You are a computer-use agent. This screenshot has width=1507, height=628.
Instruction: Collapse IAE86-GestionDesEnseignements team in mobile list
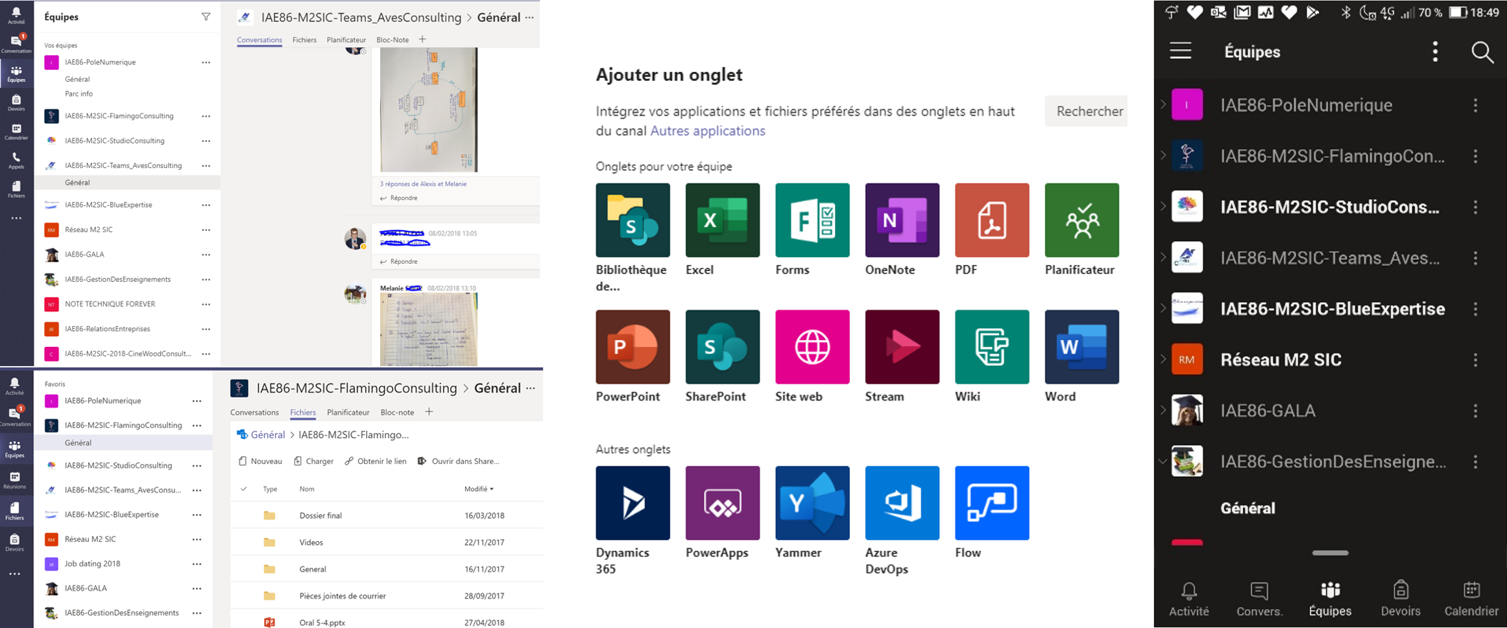[1163, 461]
